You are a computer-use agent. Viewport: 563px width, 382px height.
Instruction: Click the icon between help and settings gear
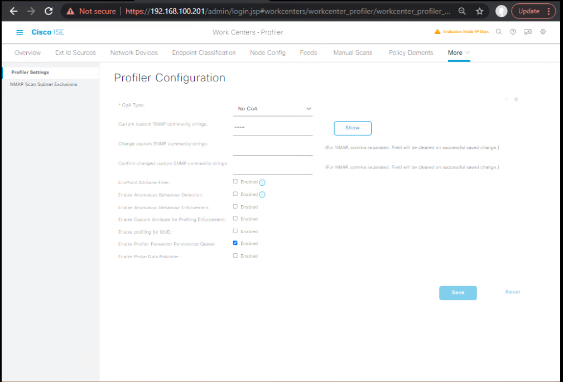pyautogui.click(x=528, y=32)
